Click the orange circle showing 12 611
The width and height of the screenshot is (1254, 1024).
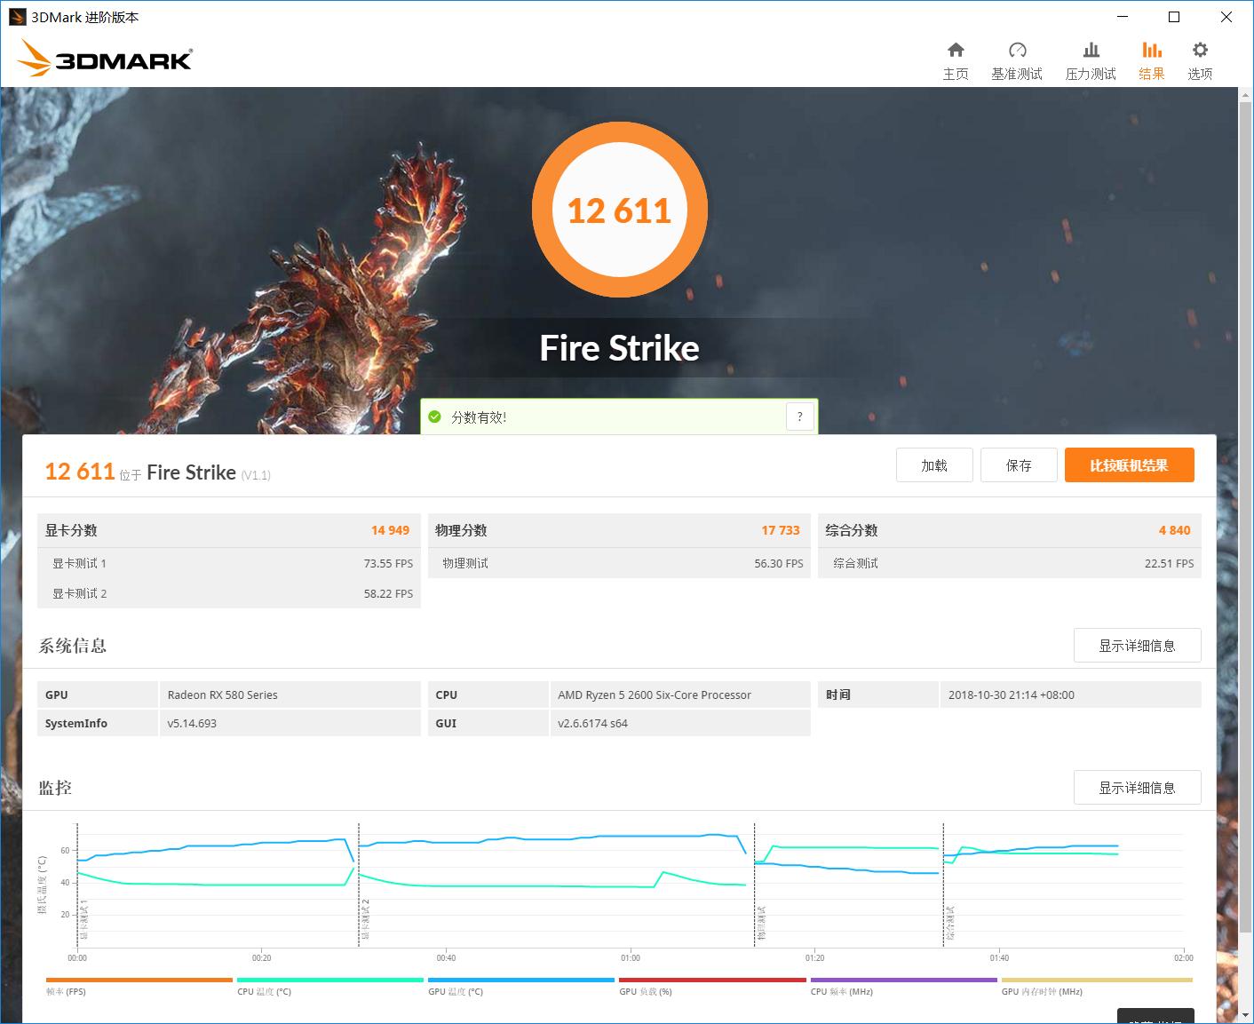click(x=620, y=210)
